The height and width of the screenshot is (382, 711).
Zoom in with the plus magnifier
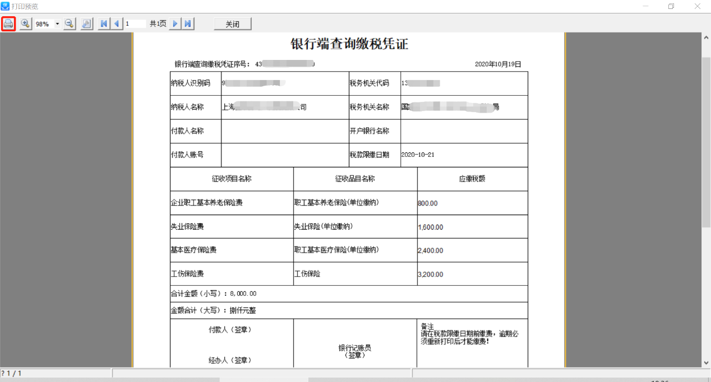tap(25, 24)
